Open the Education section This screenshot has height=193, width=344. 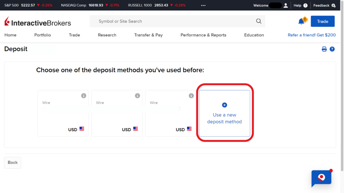coord(254,35)
